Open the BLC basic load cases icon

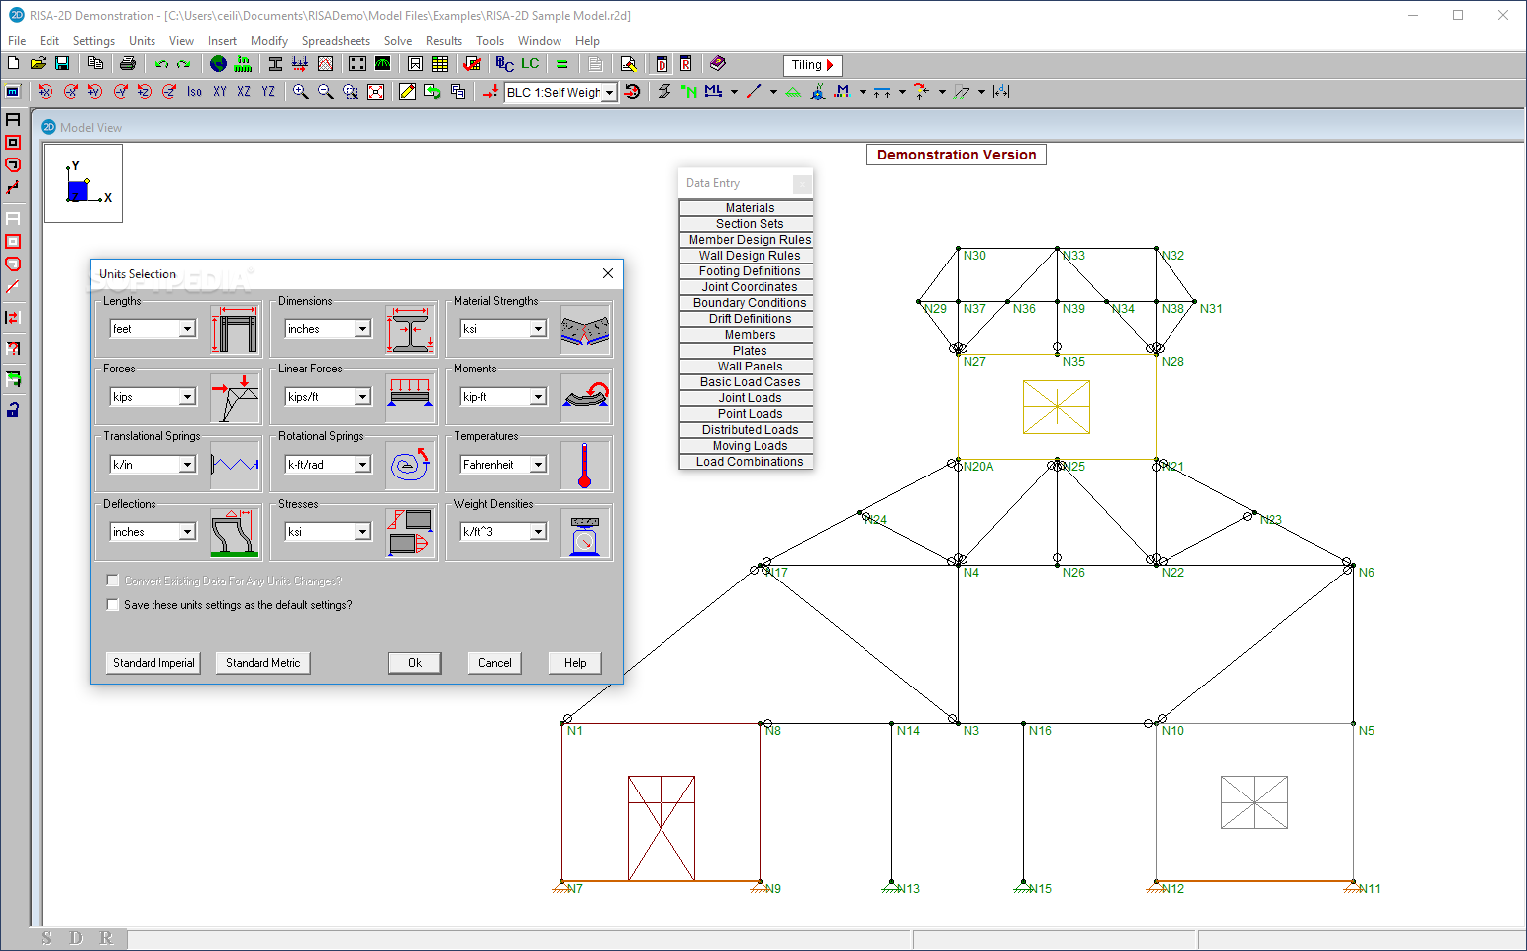[x=505, y=63]
